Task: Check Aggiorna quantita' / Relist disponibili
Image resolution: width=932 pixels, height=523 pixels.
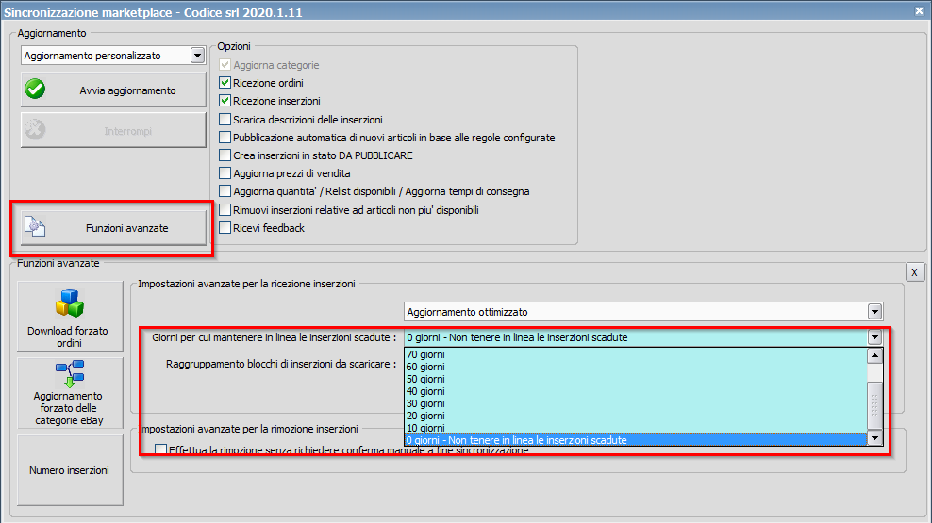Action: click(x=225, y=191)
